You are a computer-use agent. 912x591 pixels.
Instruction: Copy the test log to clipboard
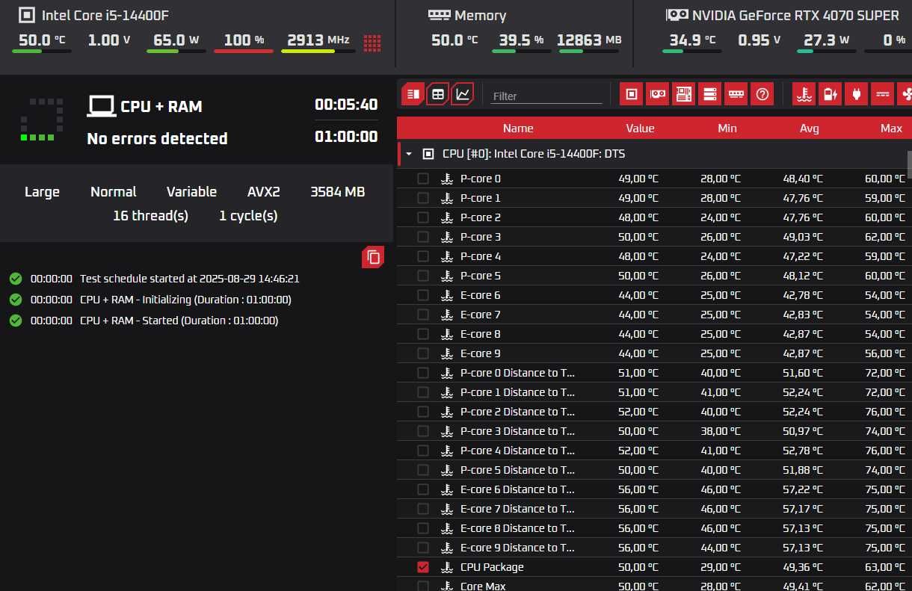point(373,257)
